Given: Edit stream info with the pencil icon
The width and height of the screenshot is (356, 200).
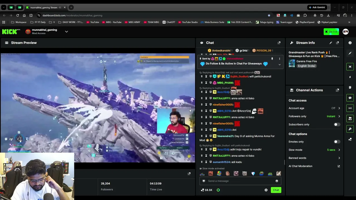Looking at the screenshot, I should click(x=331, y=43).
